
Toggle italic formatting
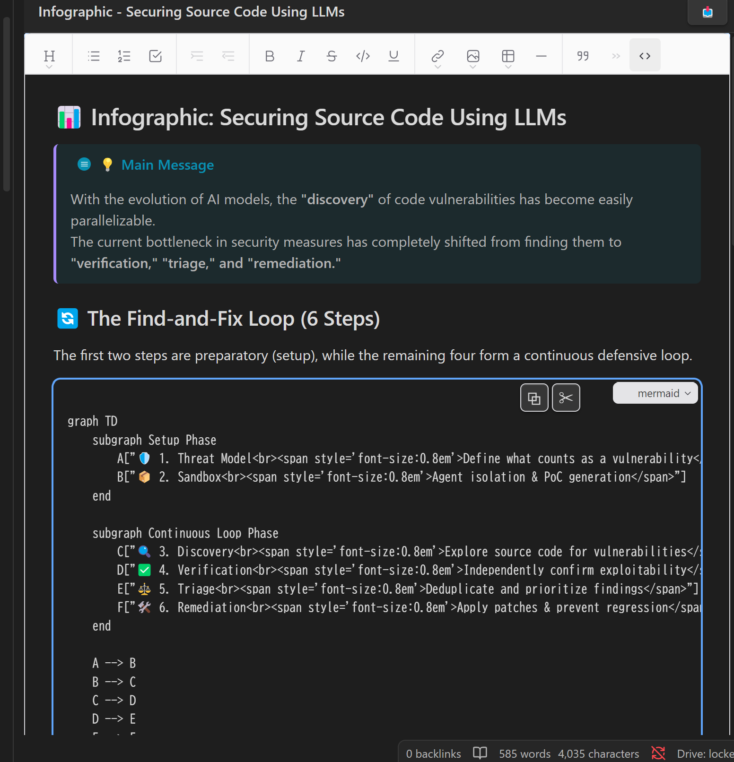click(301, 56)
